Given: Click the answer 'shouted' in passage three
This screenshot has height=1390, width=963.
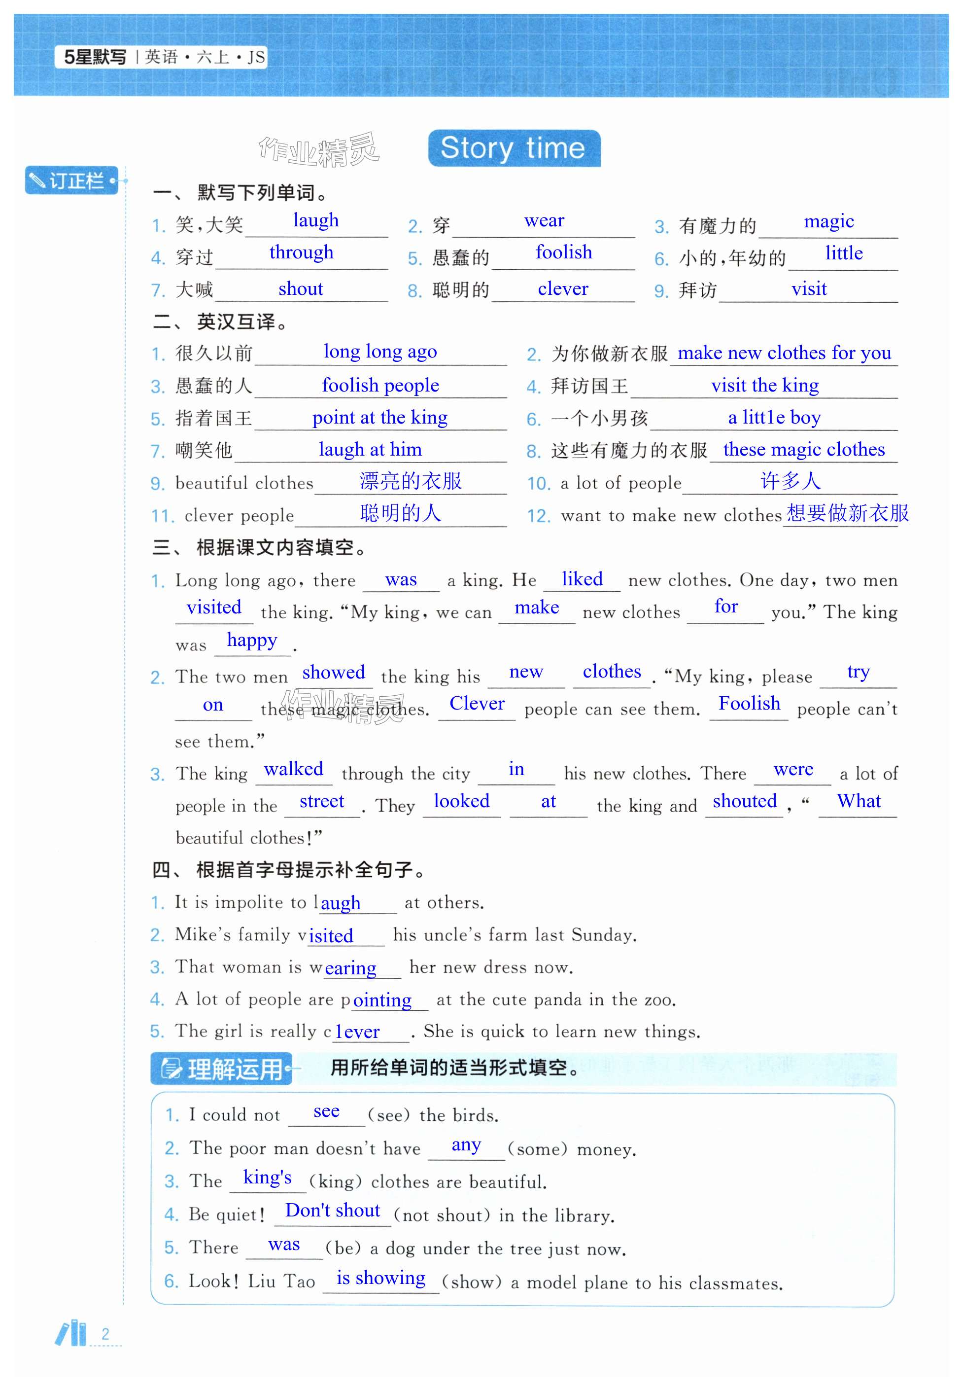Looking at the screenshot, I should point(745,802).
